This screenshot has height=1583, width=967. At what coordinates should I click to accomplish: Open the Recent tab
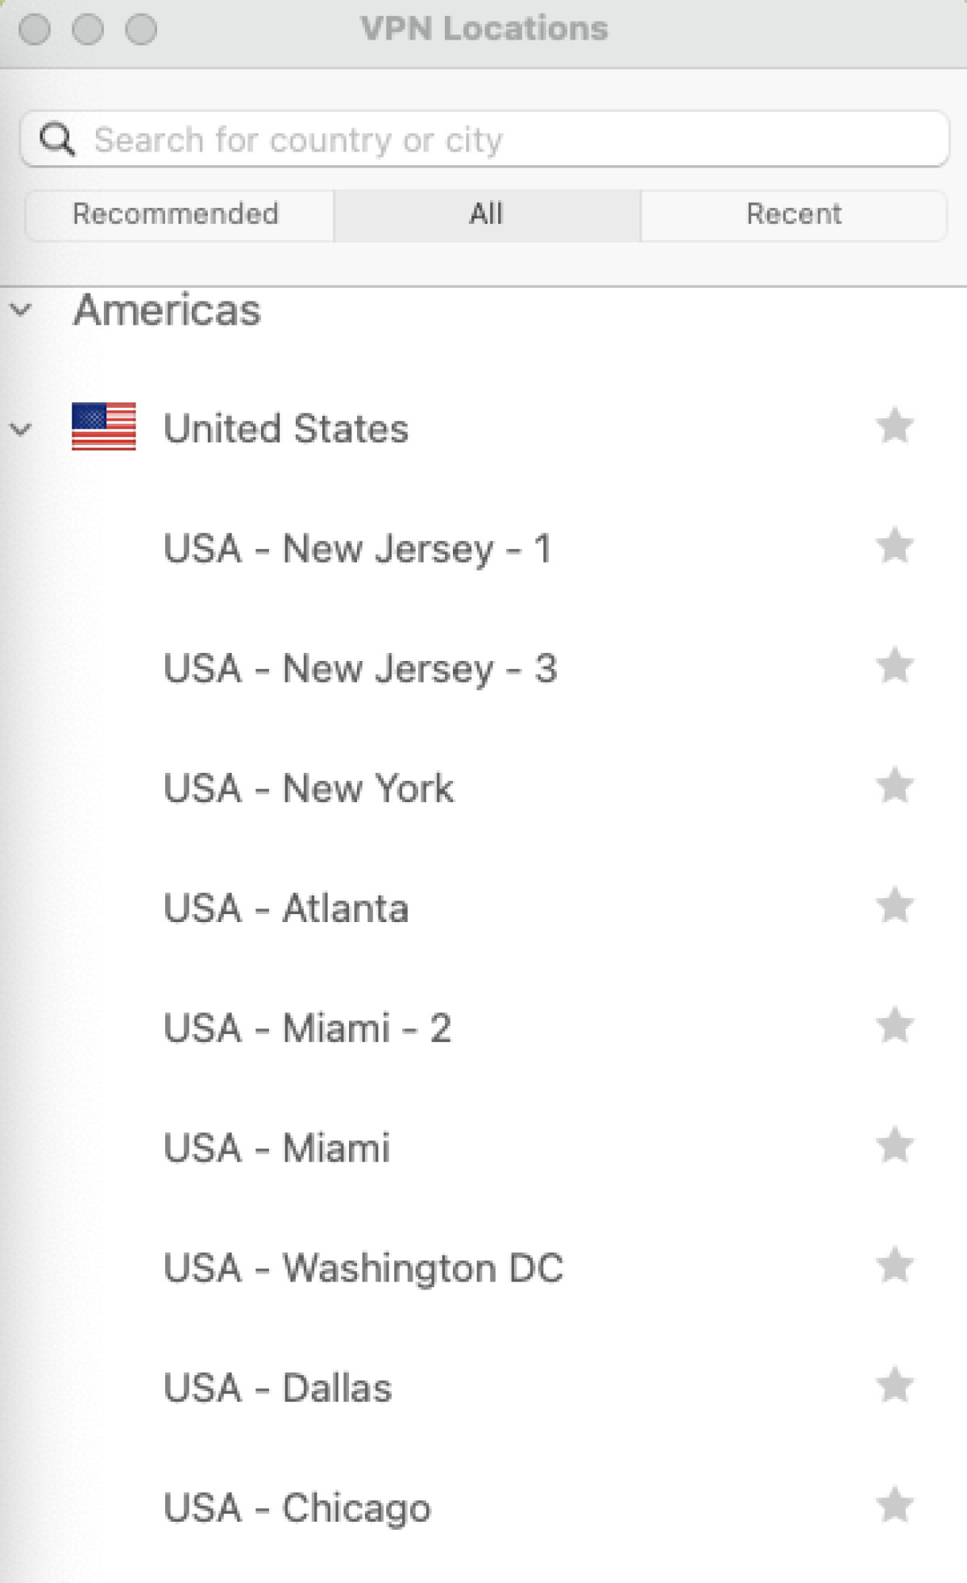pyautogui.click(x=794, y=214)
